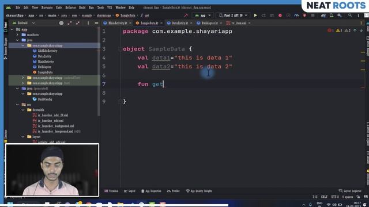The width and height of the screenshot is (369, 207).
Task: Open the App Inspection tool window
Action: click(151, 191)
